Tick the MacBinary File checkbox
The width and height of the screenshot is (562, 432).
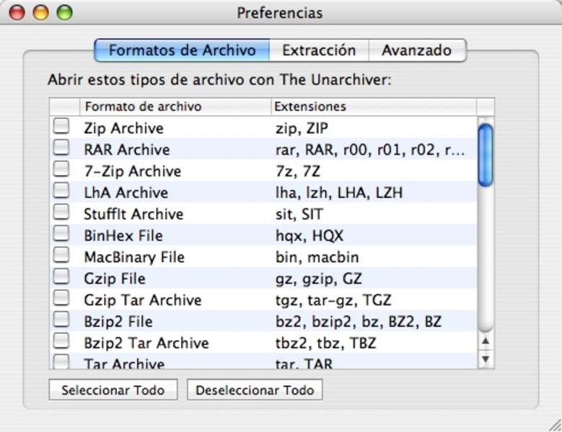(62, 256)
